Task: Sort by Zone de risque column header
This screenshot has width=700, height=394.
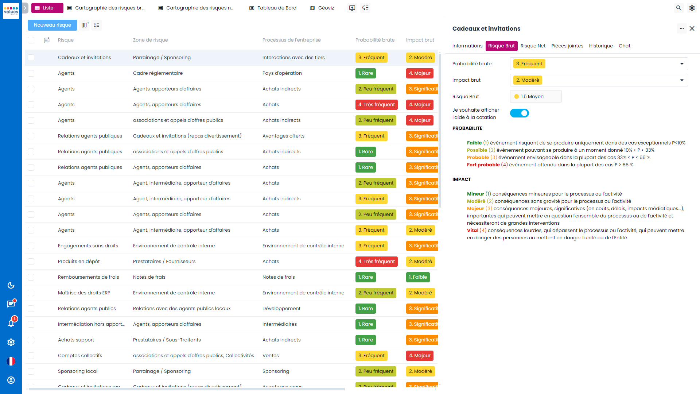Action: pyautogui.click(x=150, y=40)
